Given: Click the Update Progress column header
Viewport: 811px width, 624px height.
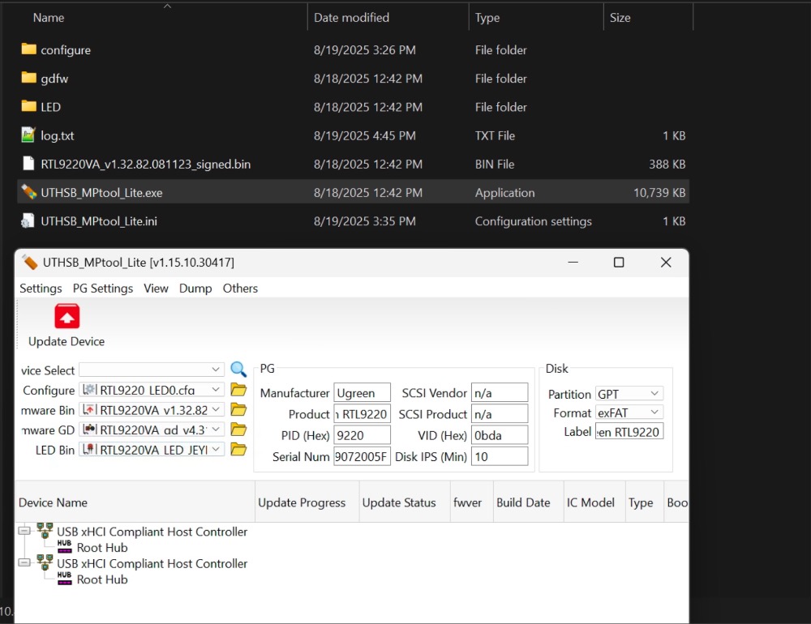Looking at the screenshot, I should coord(307,502).
